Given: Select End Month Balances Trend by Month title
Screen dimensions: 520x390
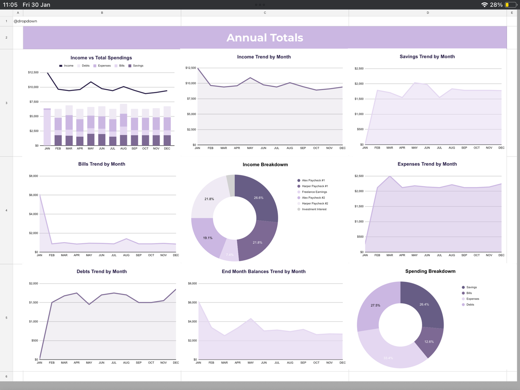Looking at the screenshot, I should click(x=264, y=272).
